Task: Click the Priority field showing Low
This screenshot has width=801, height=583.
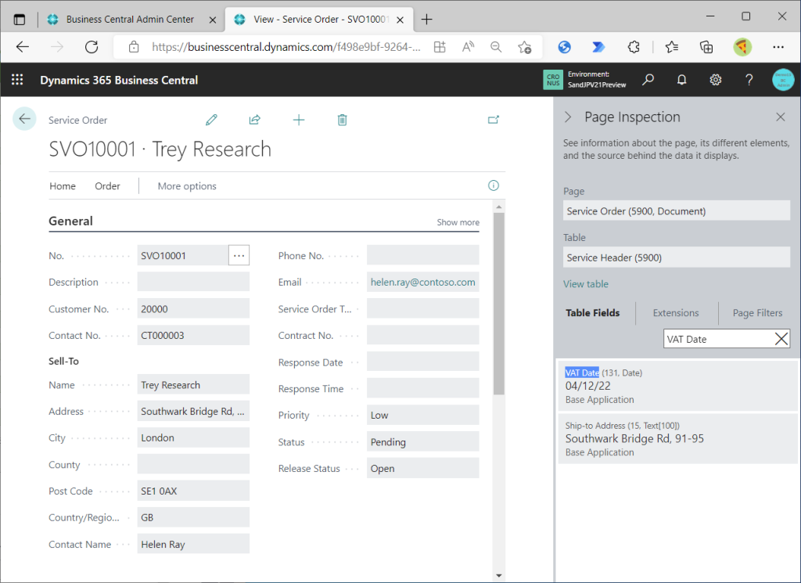Action: coord(422,415)
